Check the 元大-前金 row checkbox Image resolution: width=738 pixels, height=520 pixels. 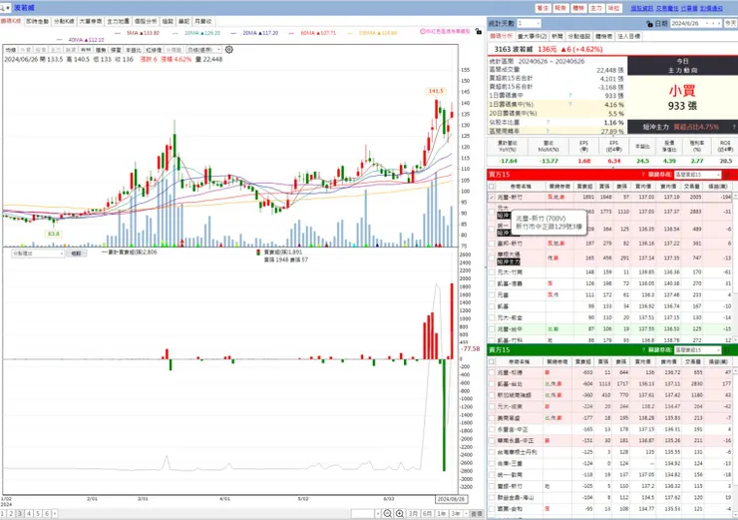492,318
